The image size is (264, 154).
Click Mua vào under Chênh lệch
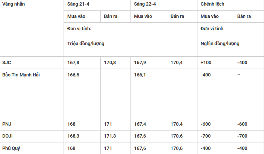pyautogui.click(x=209, y=16)
